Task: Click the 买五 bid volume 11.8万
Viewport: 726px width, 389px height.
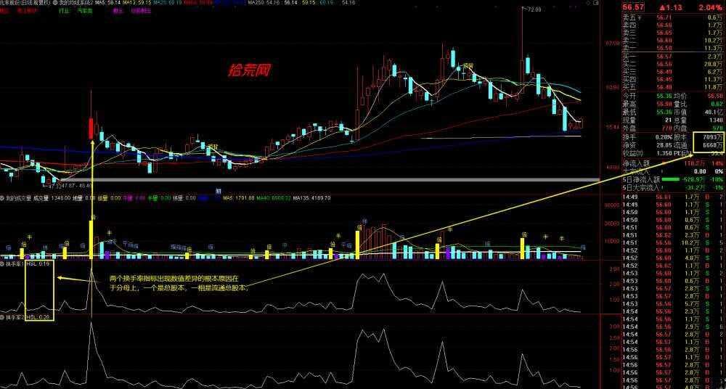Action: click(x=714, y=87)
